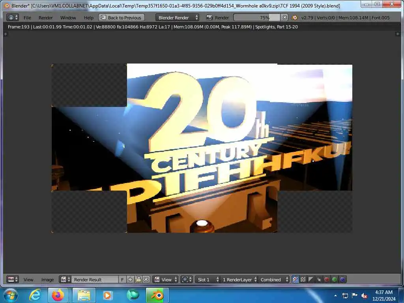Toggle Color and Alpha channel display
Screen dimensions: 404x303
pyautogui.click(x=295, y=280)
